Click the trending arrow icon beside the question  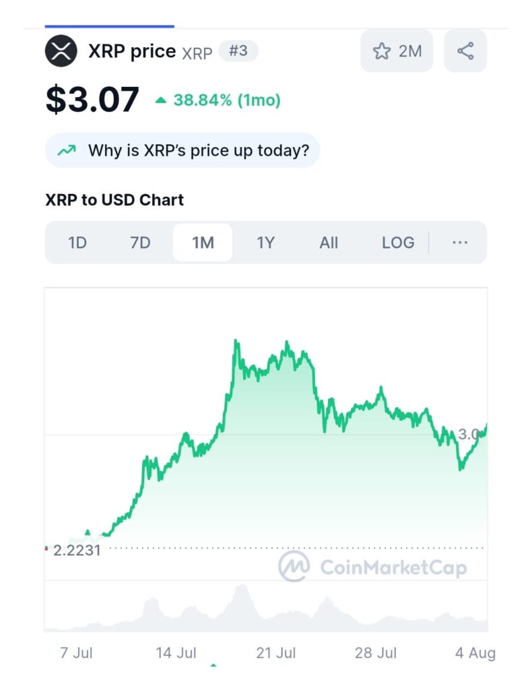point(67,150)
